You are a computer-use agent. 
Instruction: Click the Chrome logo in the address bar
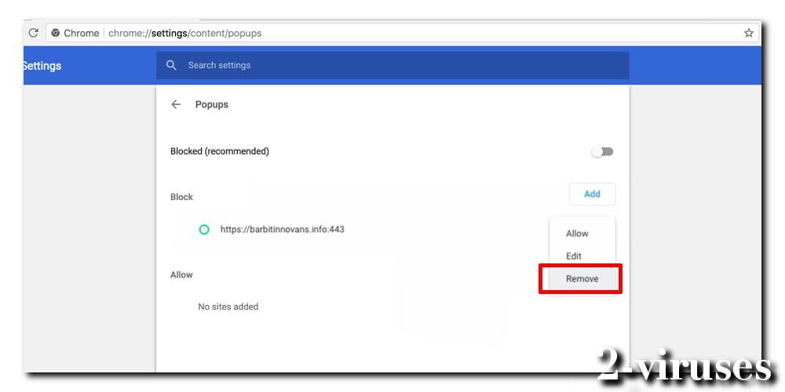pos(56,33)
